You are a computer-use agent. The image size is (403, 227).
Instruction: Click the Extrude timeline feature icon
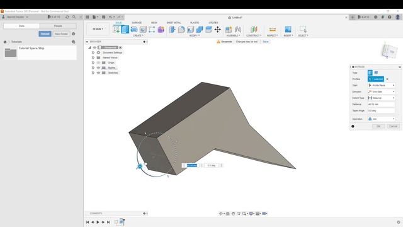122,222
